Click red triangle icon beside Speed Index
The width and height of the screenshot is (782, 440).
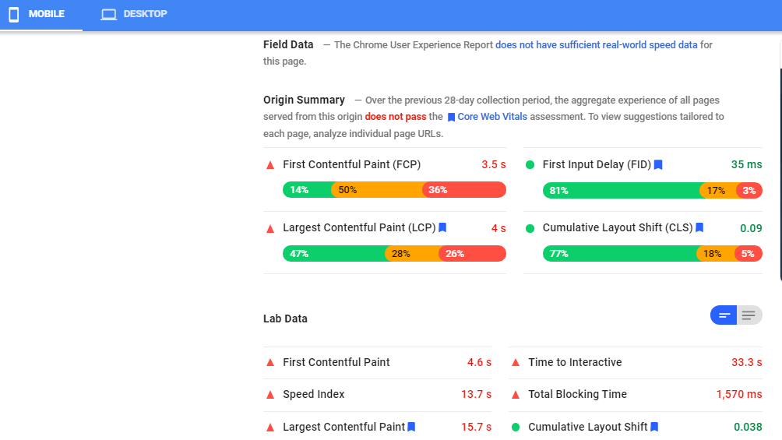pyautogui.click(x=270, y=394)
